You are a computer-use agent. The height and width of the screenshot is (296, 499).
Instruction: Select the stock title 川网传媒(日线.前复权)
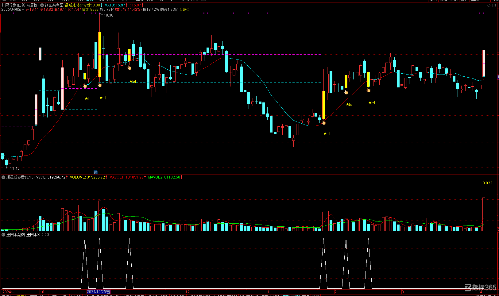[20, 5]
